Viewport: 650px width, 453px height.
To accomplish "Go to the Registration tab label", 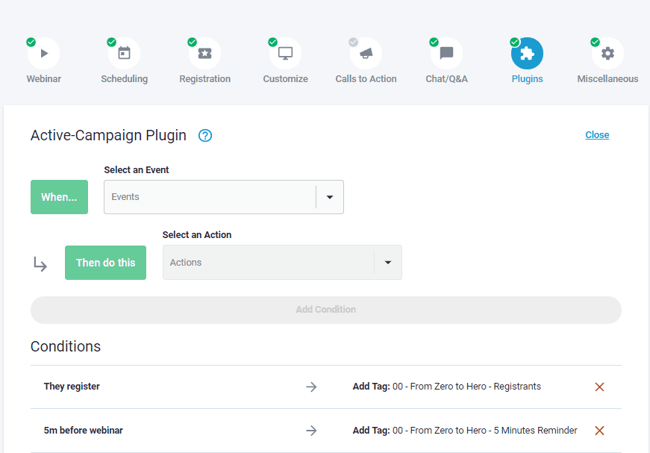I will point(204,79).
